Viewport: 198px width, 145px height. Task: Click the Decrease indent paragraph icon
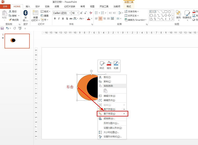point(110,13)
